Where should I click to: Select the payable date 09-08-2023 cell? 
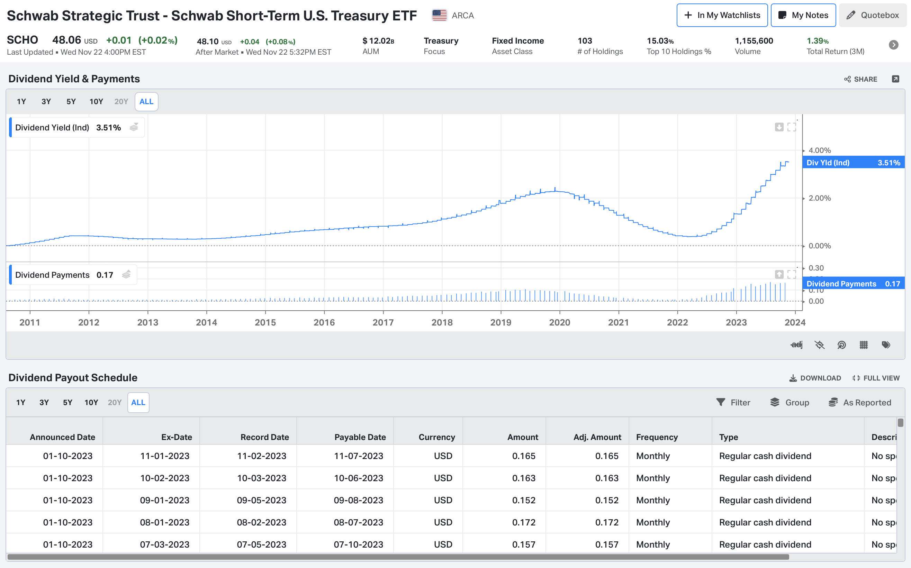coord(345,500)
